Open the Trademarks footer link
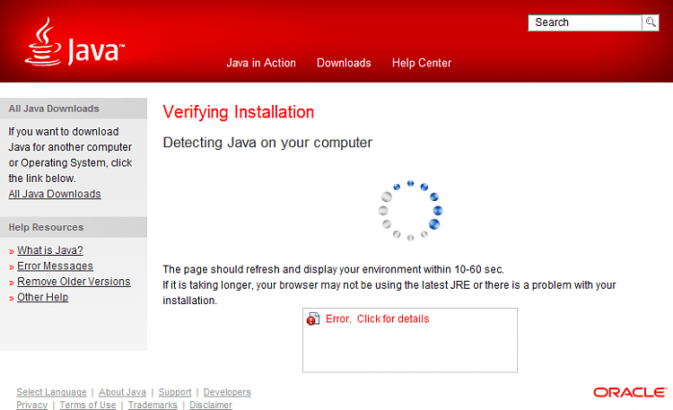 click(153, 405)
